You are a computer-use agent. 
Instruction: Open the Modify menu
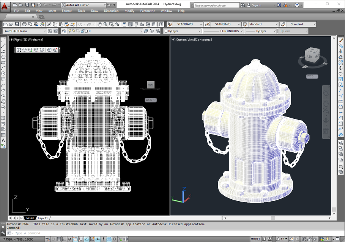pyautogui.click(x=129, y=11)
